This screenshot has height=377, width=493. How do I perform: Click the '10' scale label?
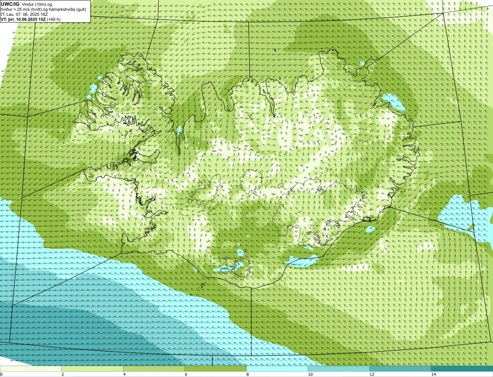point(310,374)
